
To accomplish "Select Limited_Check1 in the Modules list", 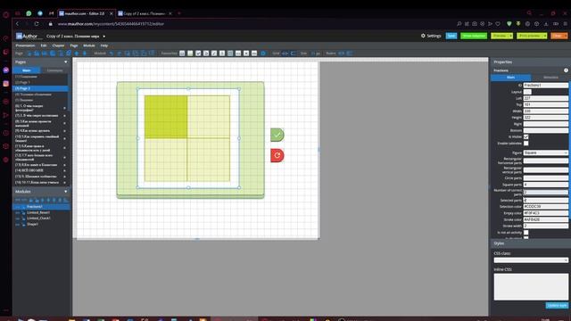I will 38,218.
